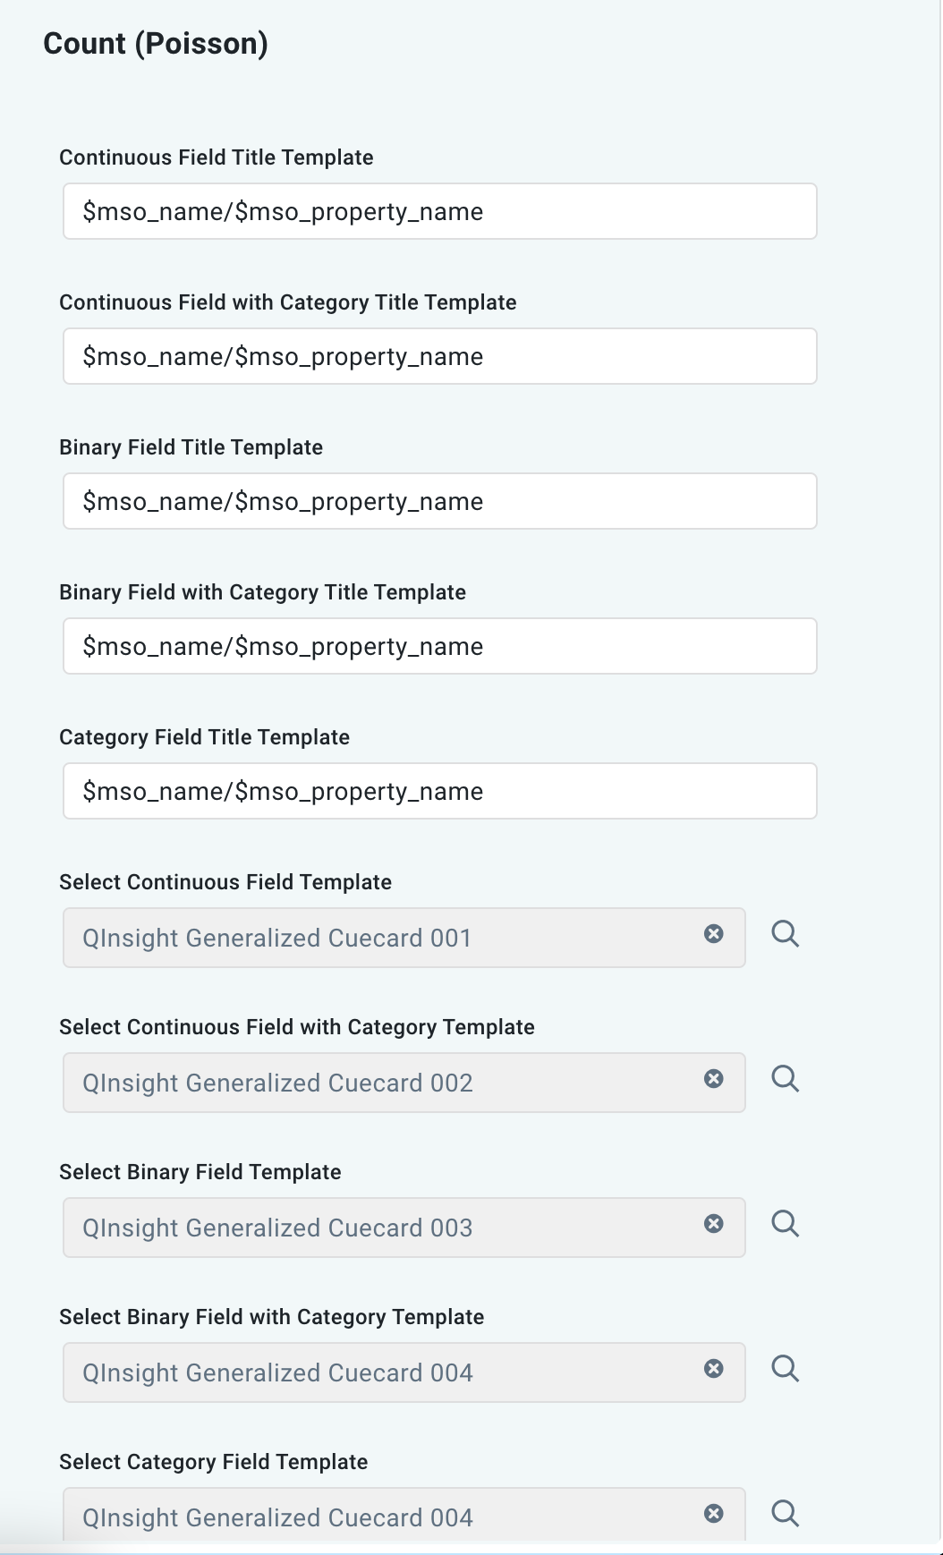The image size is (943, 1555).
Task: Click the Binary Field with Category Title Template input
Action: (x=438, y=646)
